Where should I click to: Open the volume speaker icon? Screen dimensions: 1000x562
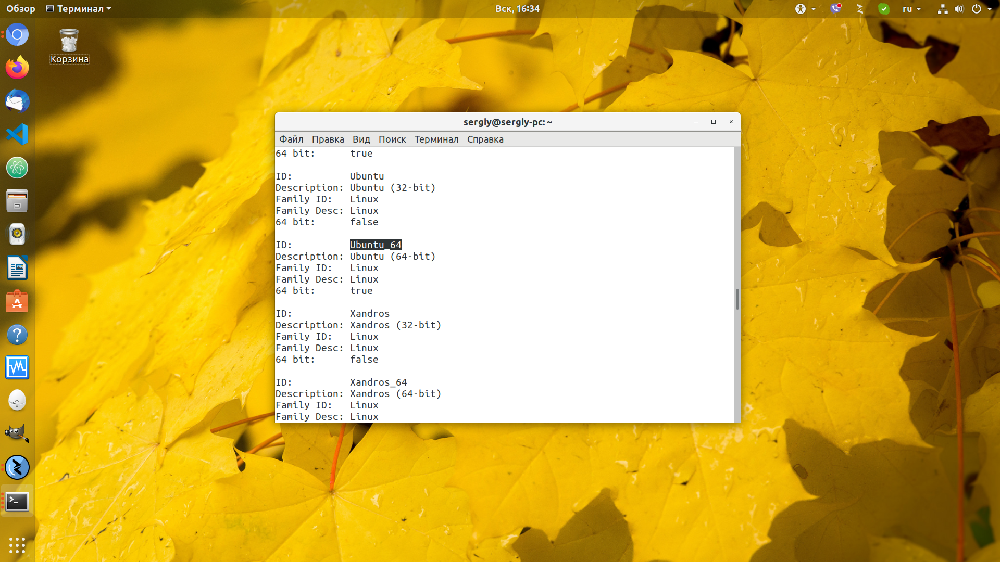(959, 8)
